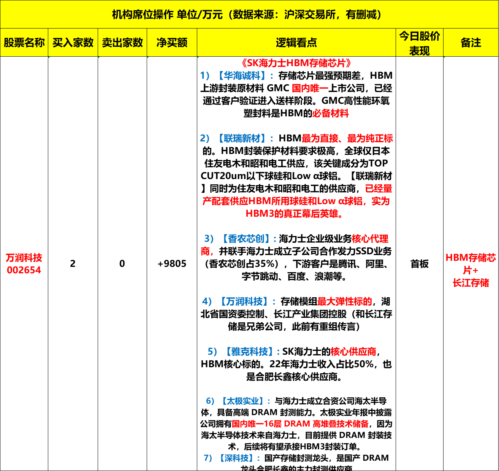499x471 pixels.
Task: Select the red phrase '国内唯一' in item 1
Action: [310, 88]
